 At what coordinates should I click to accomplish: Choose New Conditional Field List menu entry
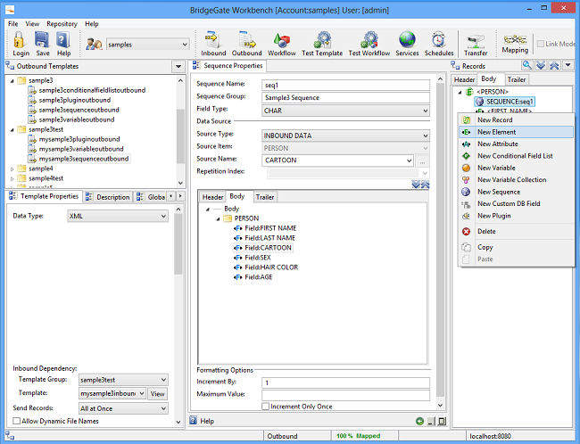coord(517,156)
